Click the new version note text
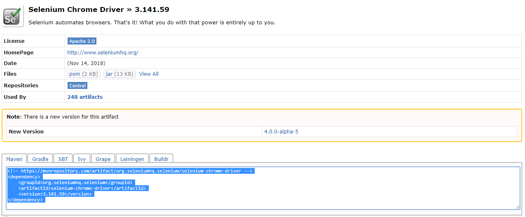Screen dimensions: 525x217 [x=63, y=117]
